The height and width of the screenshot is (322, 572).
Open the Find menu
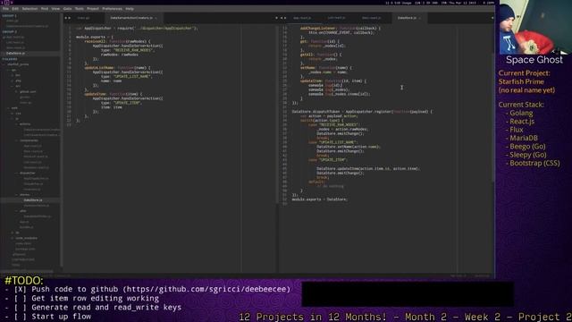(45, 8)
